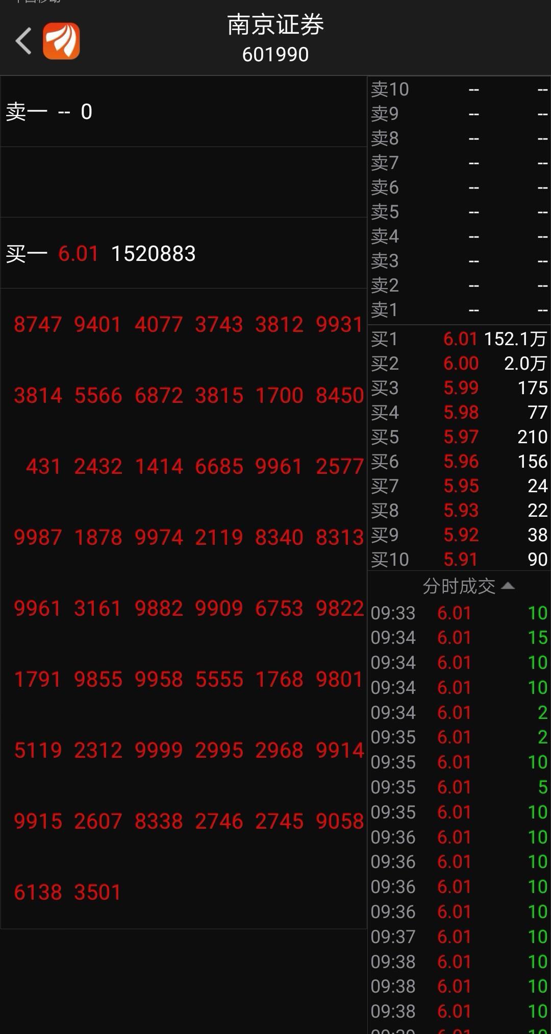Tap queue order 8313
Viewport: 551px width, 1034px height.
coord(339,537)
